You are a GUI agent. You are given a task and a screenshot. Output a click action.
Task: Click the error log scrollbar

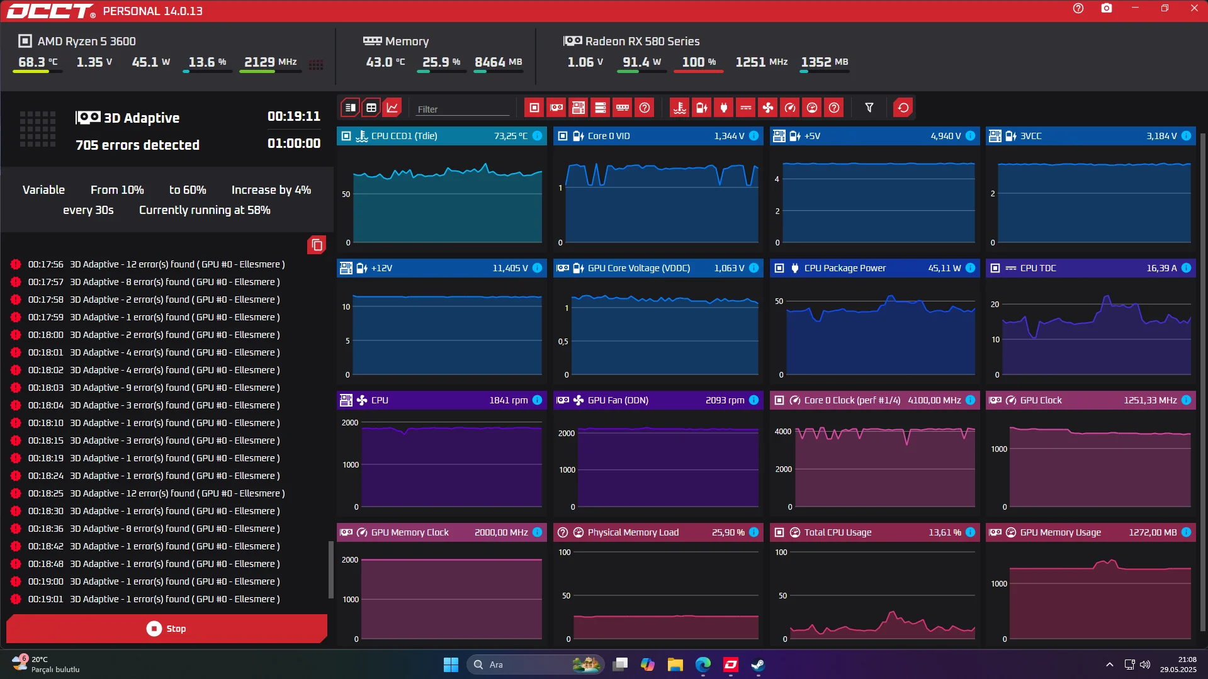(x=331, y=570)
